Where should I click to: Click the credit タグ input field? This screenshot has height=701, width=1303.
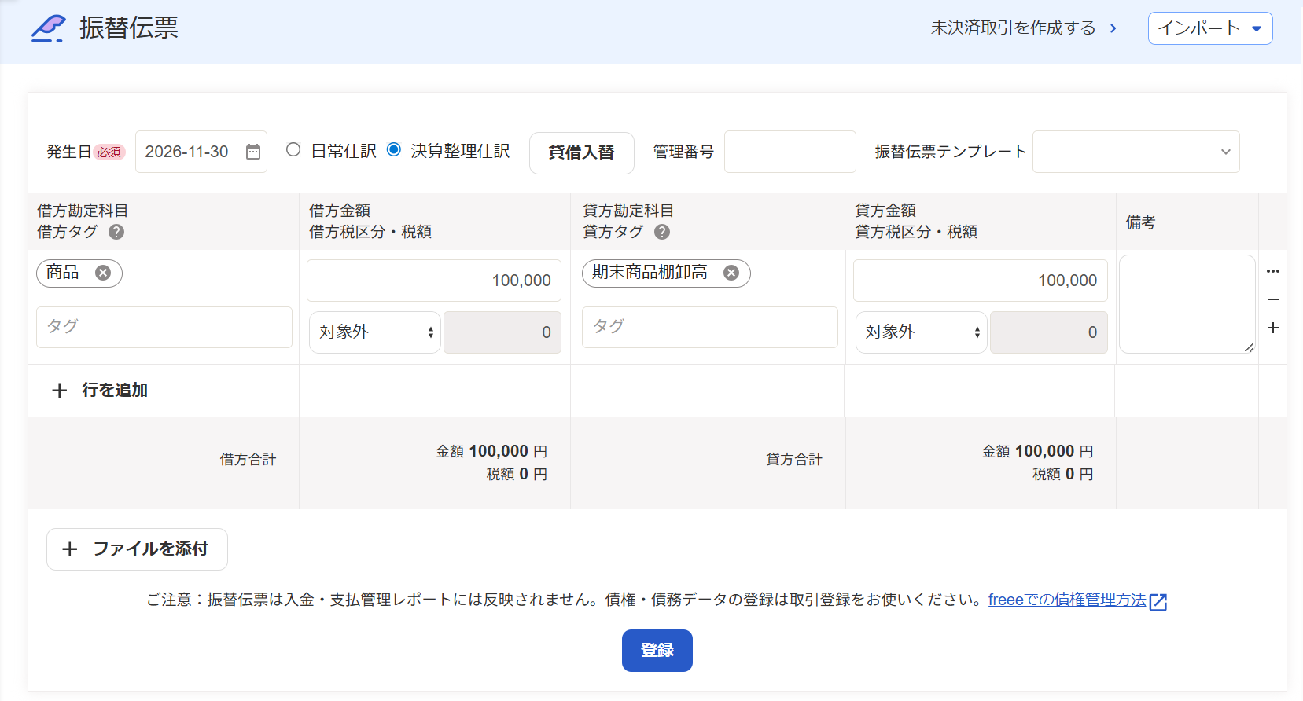(x=710, y=327)
